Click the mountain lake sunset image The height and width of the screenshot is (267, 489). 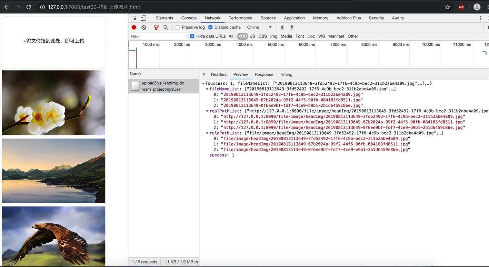tap(53, 171)
